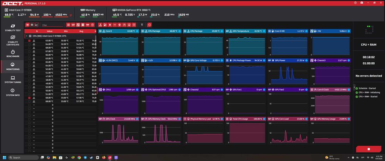Check the row with average 56.88 °C

click(30, 55)
